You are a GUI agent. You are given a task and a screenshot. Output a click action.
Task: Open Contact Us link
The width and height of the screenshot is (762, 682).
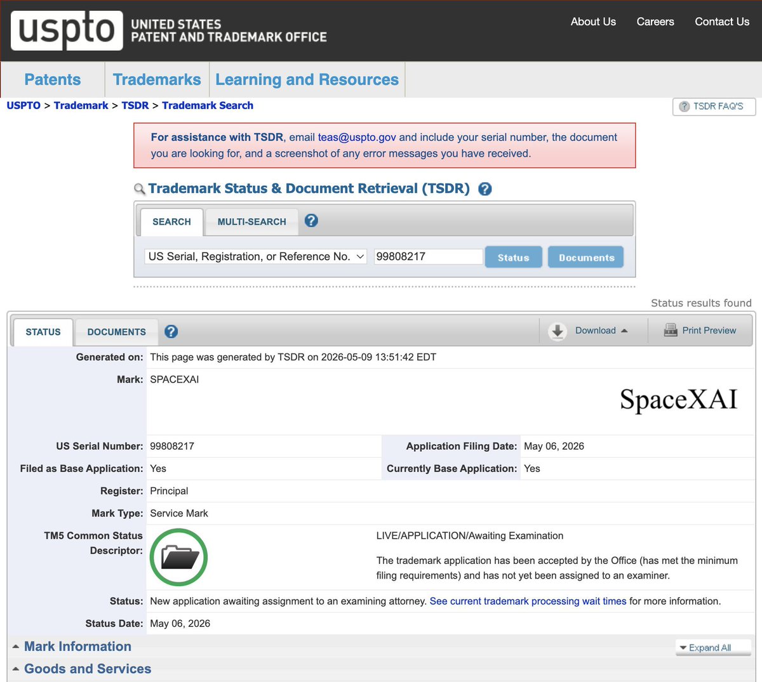[x=722, y=22]
